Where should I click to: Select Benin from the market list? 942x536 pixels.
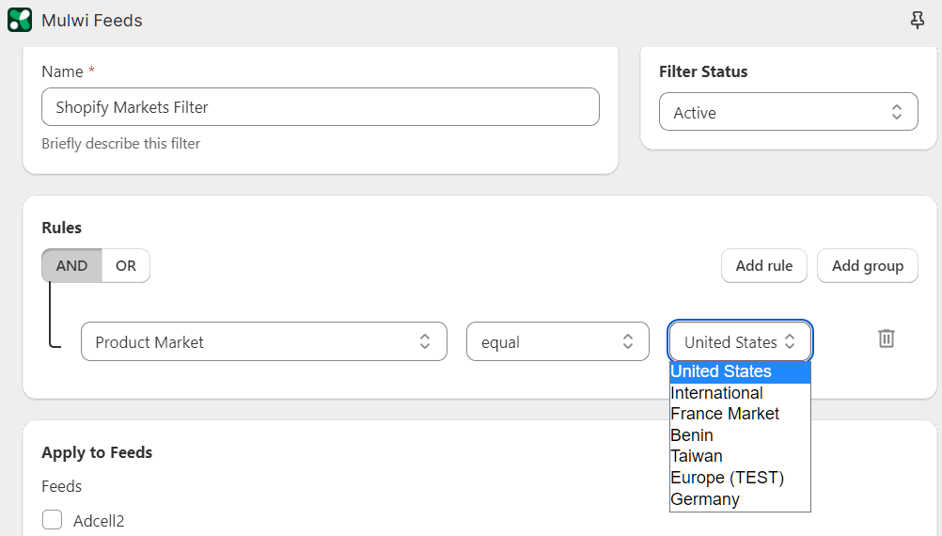pos(740,435)
